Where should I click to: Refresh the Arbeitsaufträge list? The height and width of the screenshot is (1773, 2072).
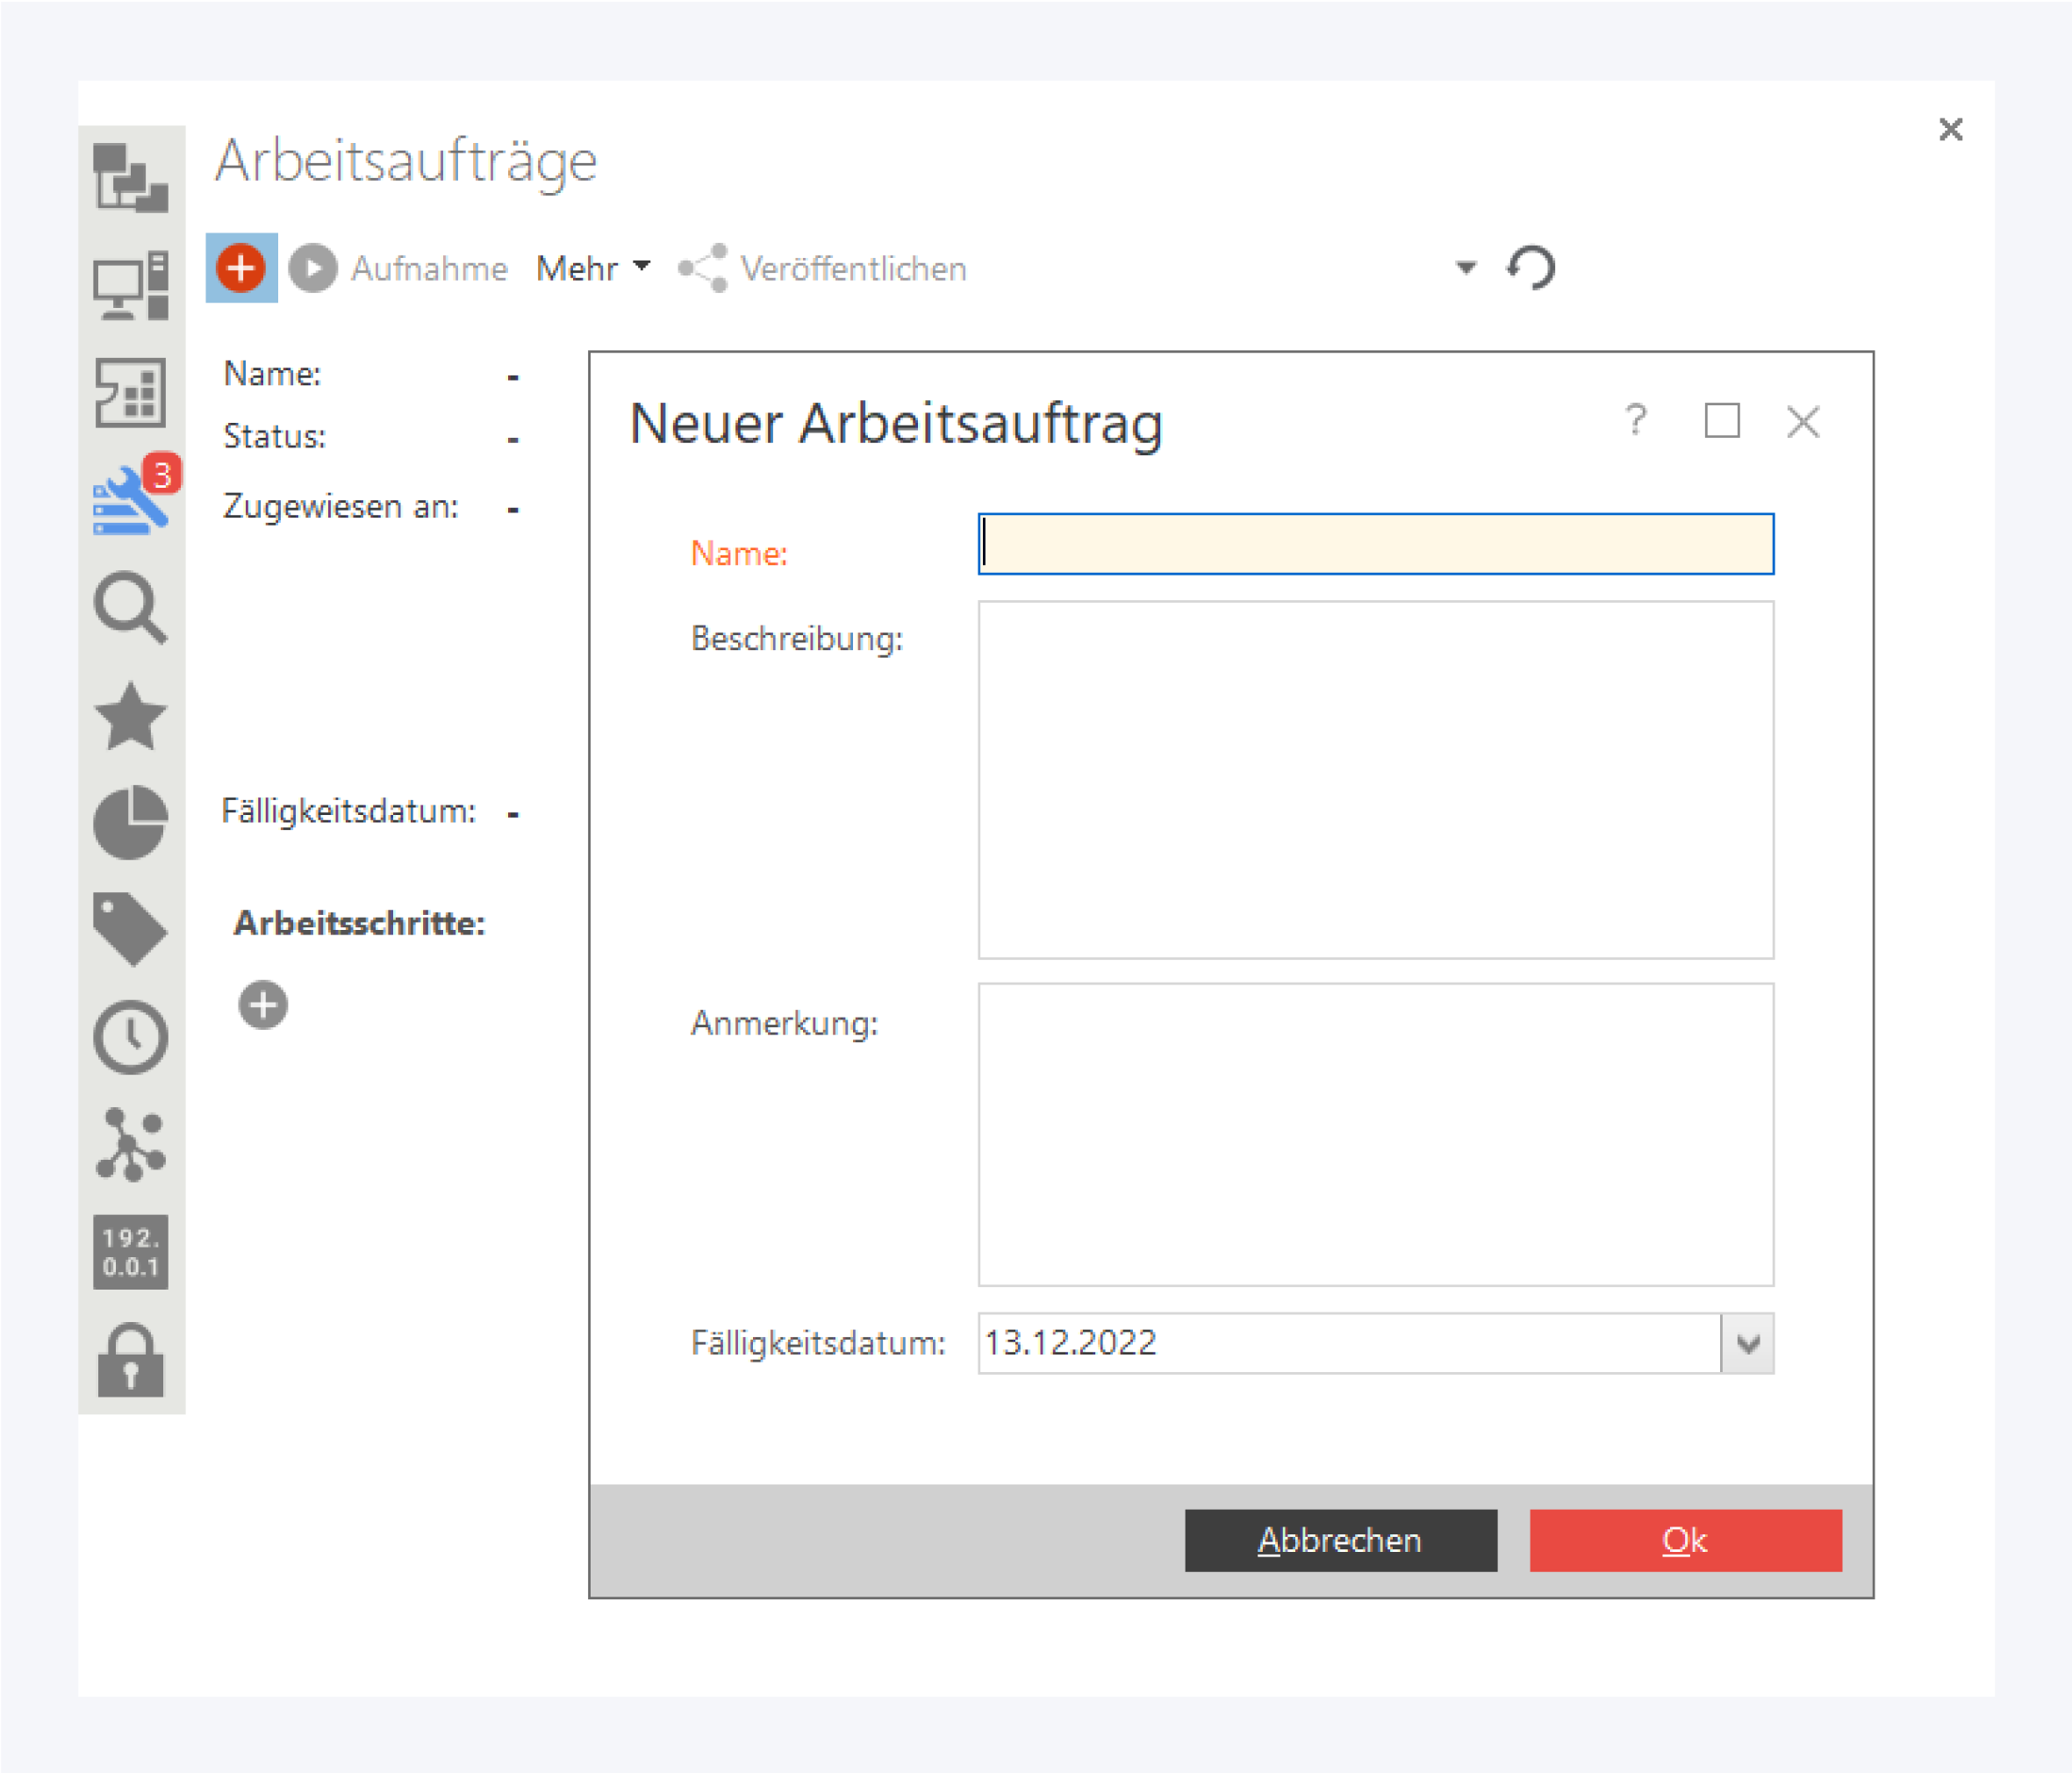tap(1531, 268)
